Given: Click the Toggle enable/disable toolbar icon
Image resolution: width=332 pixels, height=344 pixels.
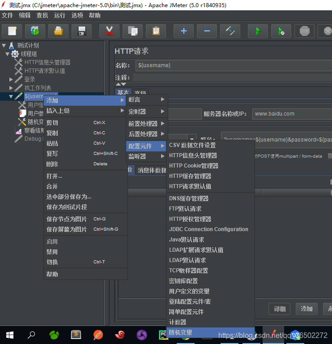Looking at the screenshot, I should pos(230,31).
